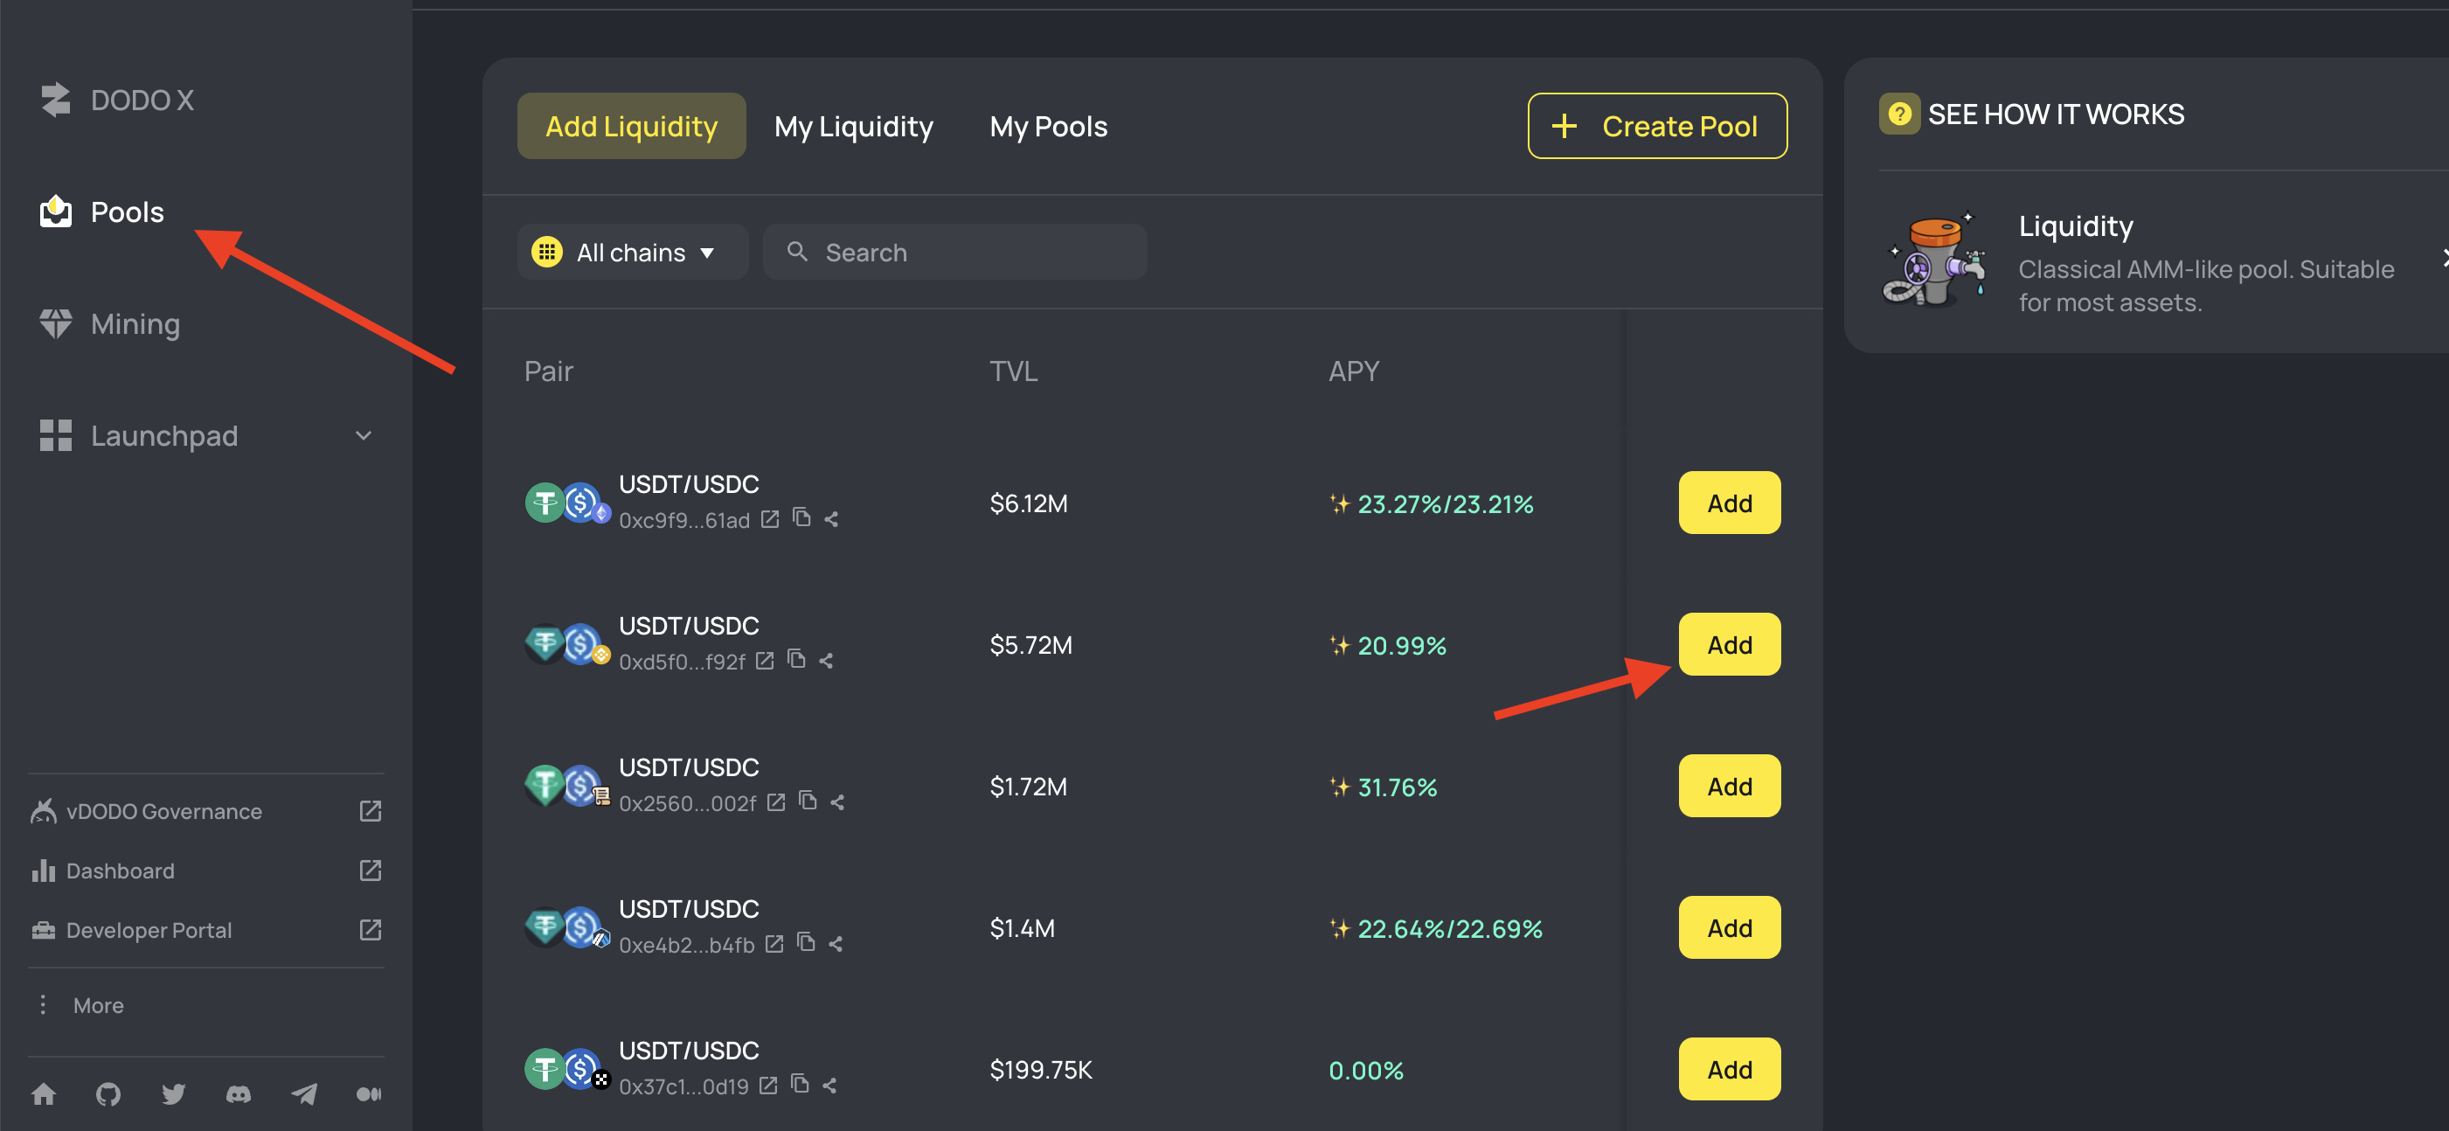
Task: Switch to the My Pools tab
Action: point(1048,127)
